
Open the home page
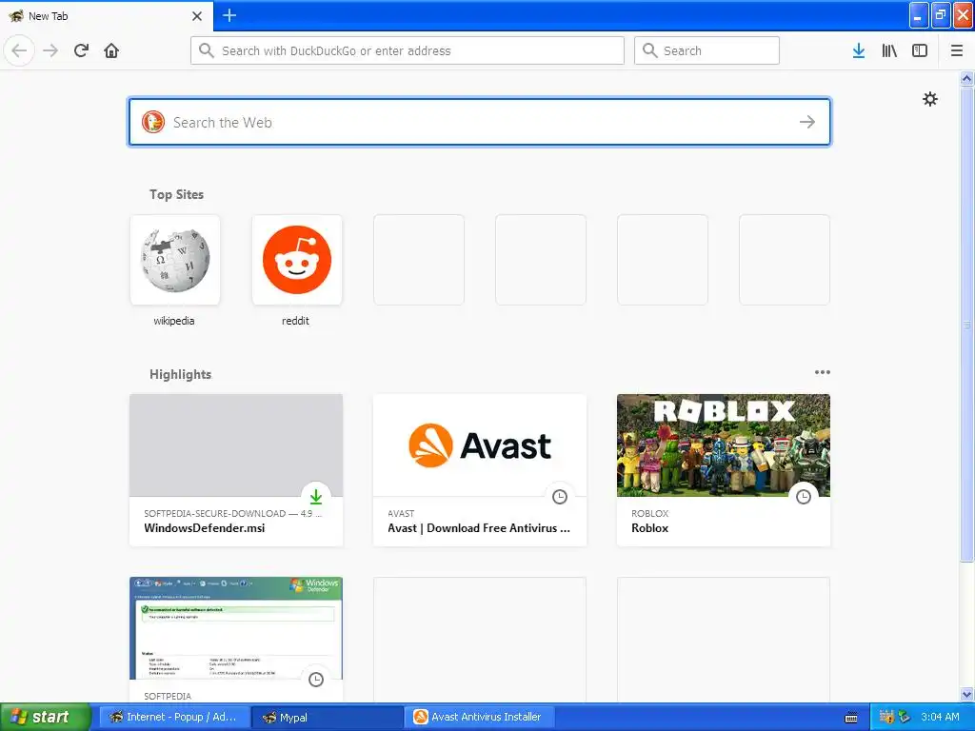click(x=111, y=50)
